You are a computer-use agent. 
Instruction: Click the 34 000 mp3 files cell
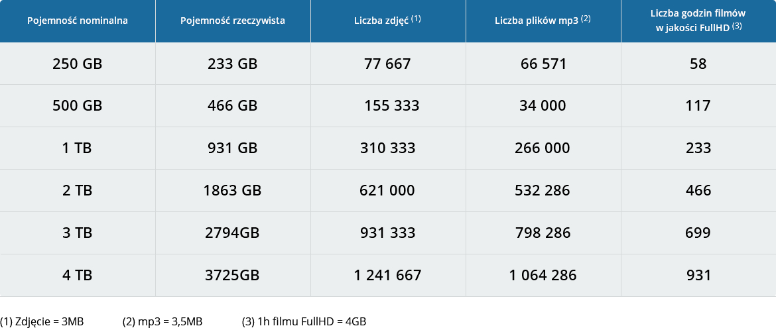tap(543, 106)
